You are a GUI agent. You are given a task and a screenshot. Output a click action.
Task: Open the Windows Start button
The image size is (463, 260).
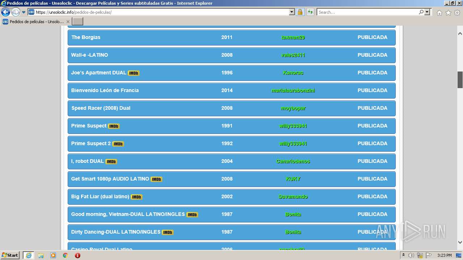(10, 255)
